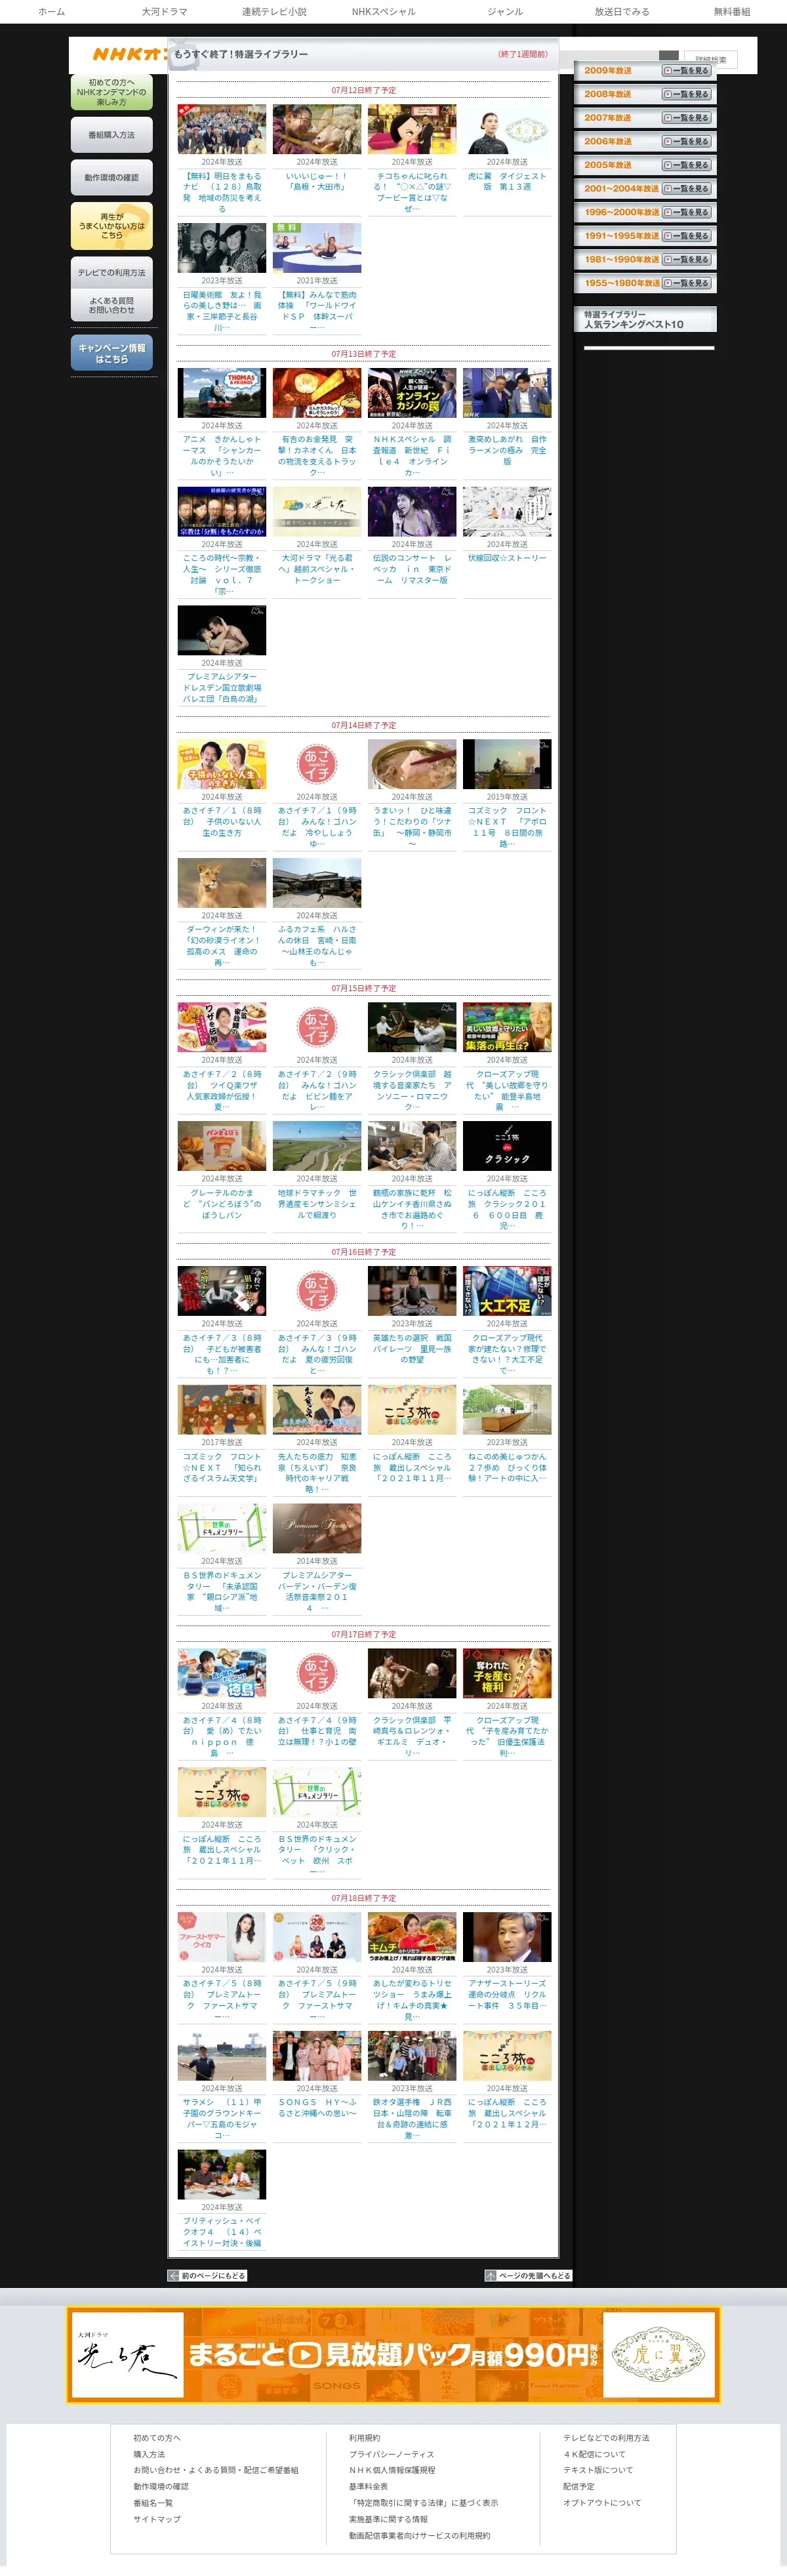Open the 先人たちの底力 知恵泉 link

pos(317,1473)
